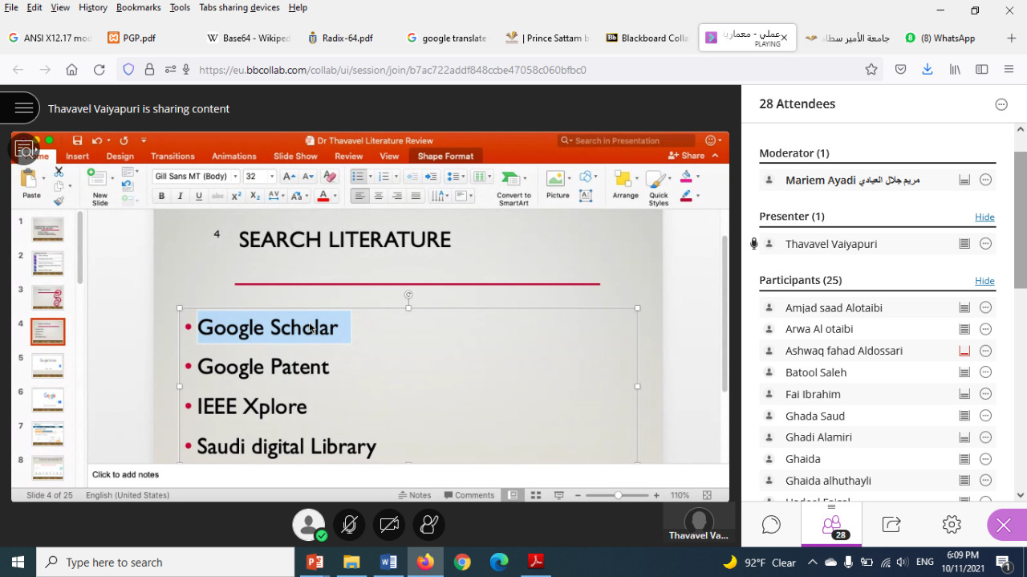
Task: Center align text
Action: (x=379, y=196)
